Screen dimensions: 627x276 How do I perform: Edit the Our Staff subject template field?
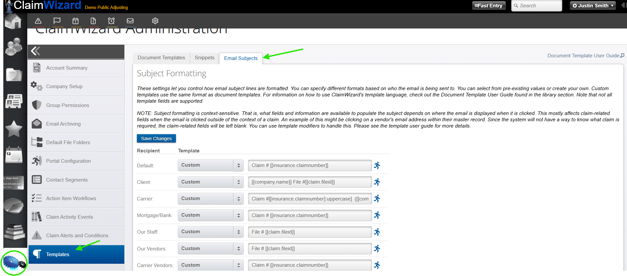310,232
